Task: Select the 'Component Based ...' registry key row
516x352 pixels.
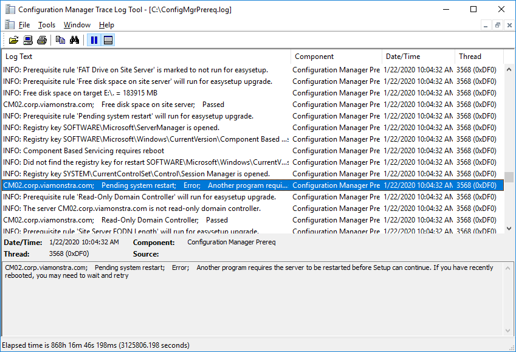Action: point(253,139)
